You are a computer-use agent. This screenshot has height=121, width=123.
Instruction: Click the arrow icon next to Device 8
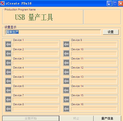tap(8, 108)
